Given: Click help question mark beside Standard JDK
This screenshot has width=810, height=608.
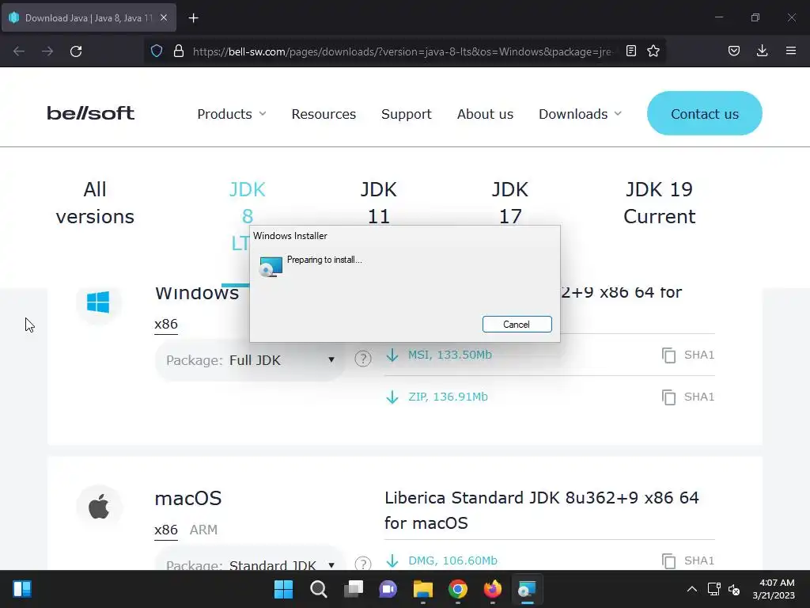Looking at the screenshot, I should pos(363,563).
